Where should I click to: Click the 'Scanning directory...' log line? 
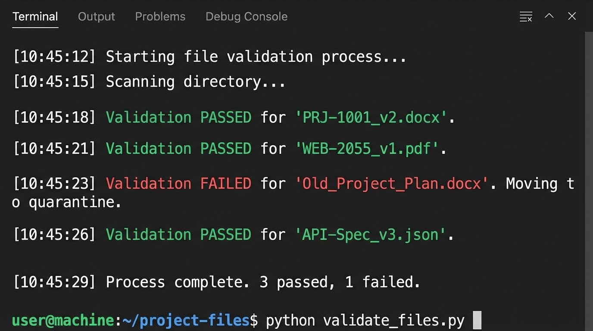coord(196,81)
